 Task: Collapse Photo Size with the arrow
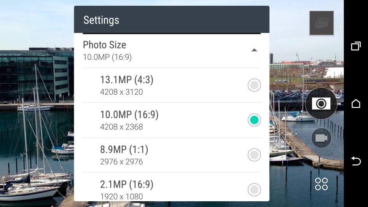pos(254,50)
